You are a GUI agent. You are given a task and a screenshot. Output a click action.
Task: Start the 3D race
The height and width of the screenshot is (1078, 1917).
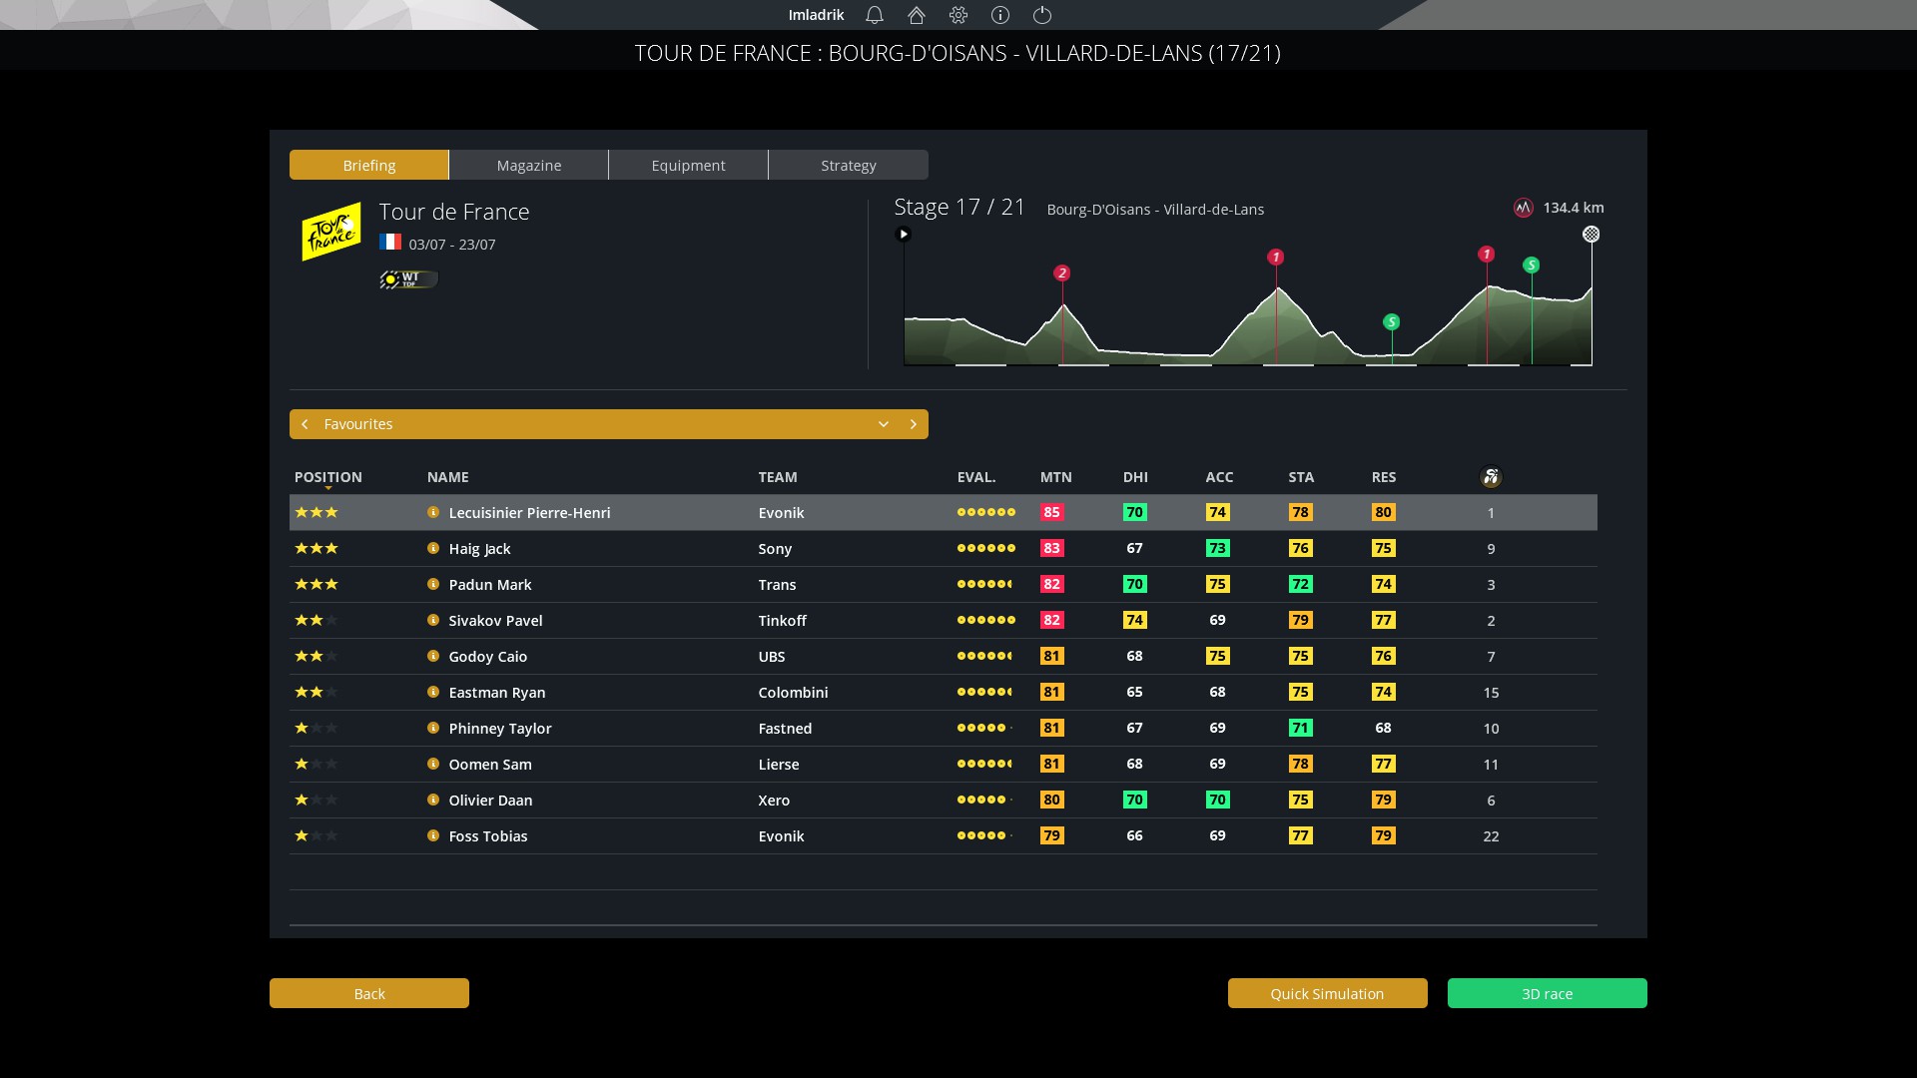1547,993
